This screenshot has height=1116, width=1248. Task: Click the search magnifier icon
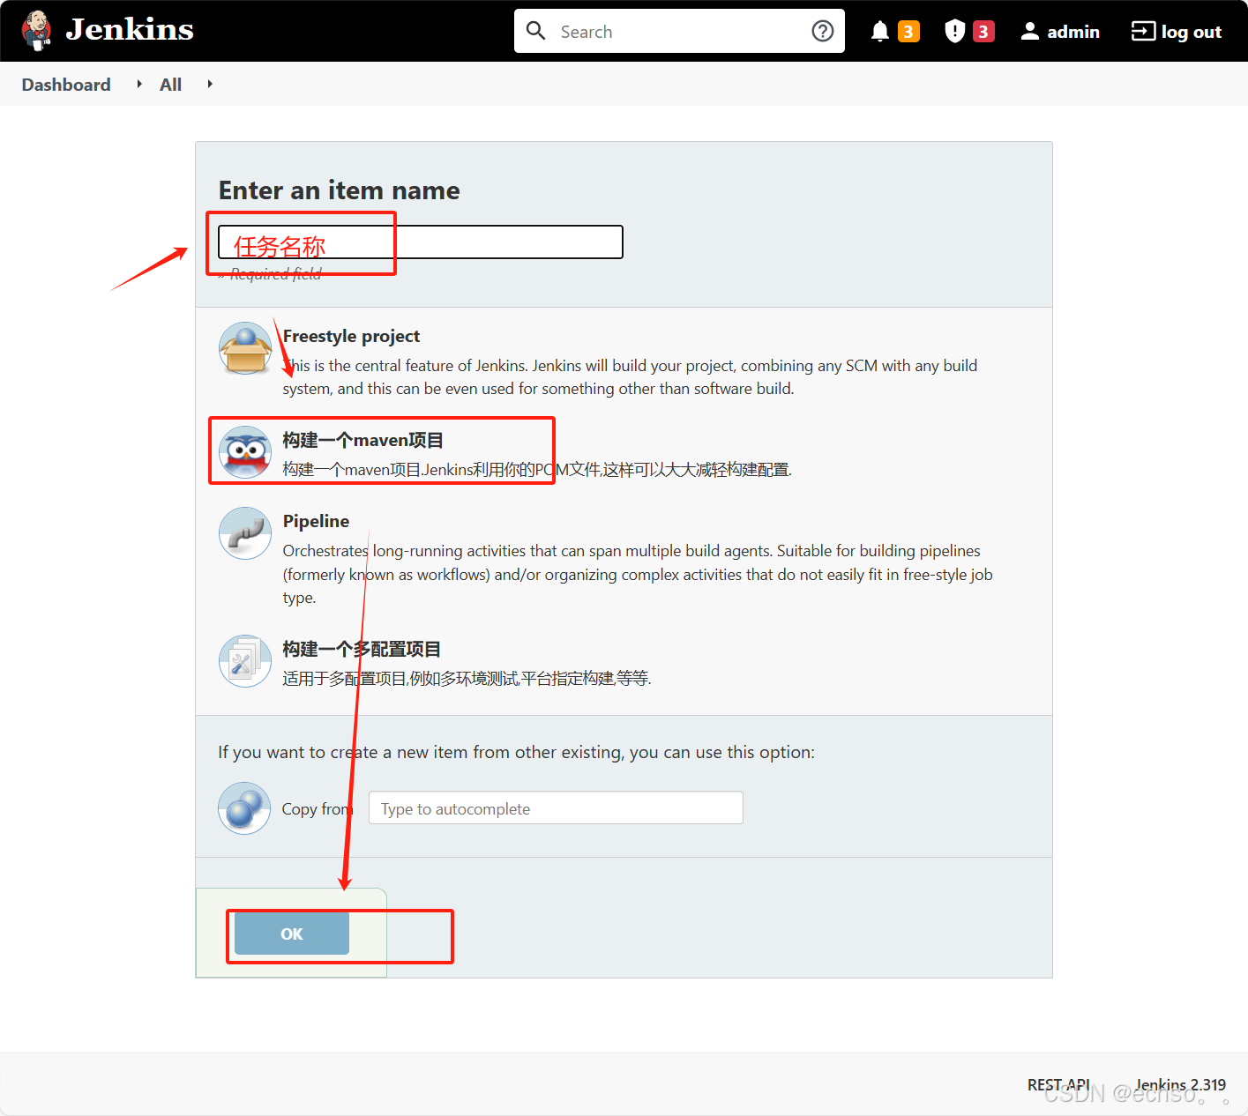[x=535, y=31]
